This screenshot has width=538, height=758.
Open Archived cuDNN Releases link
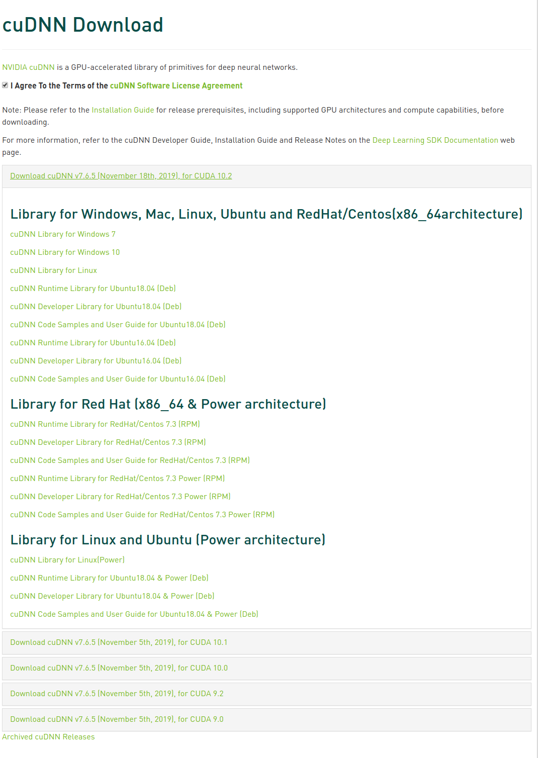(x=48, y=737)
